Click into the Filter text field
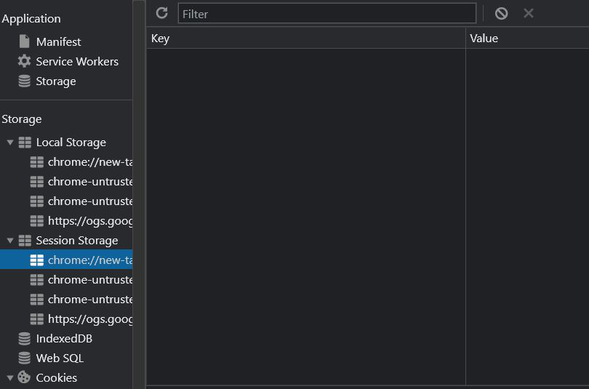The height and width of the screenshot is (389, 589). [x=327, y=14]
